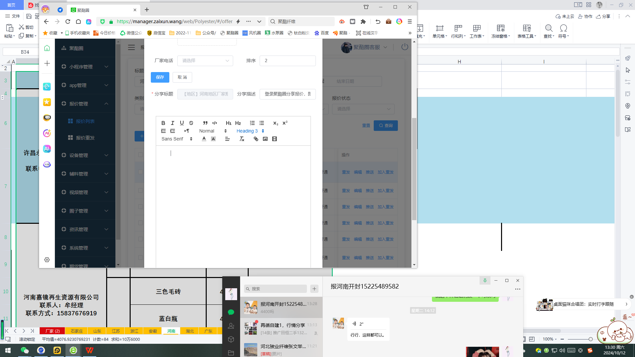
Task: Insert a blockquote via the quote icon
Action: (x=205, y=123)
